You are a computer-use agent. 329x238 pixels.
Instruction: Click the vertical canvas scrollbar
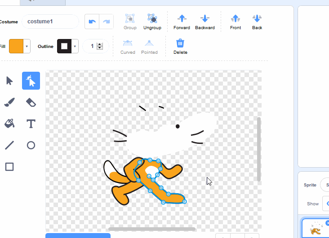click(259, 149)
